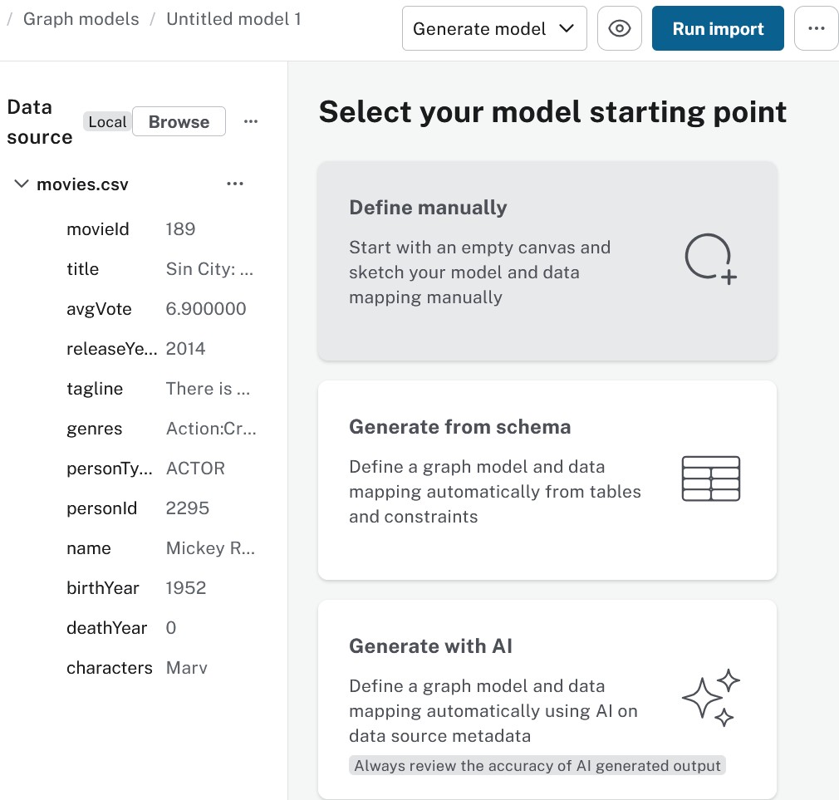Image resolution: width=839 pixels, height=800 pixels.
Task: Open the Generate model dropdown
Action: tap(494, 27)
